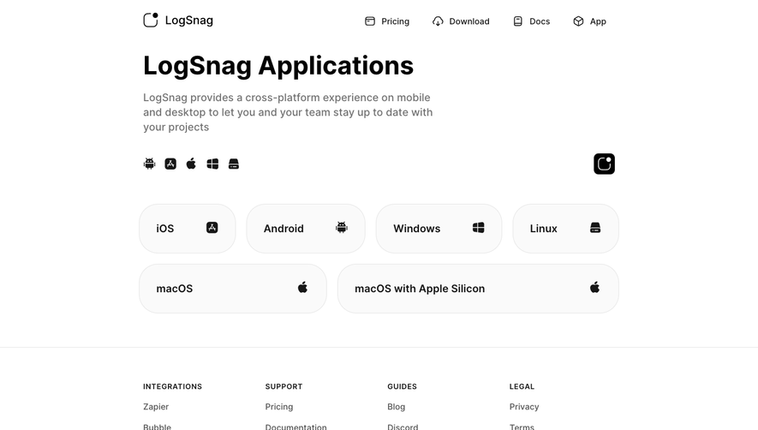Click the Docs book icon in navigation
The height and width of the screenshot is (430, 758).
tap(517, 21)
